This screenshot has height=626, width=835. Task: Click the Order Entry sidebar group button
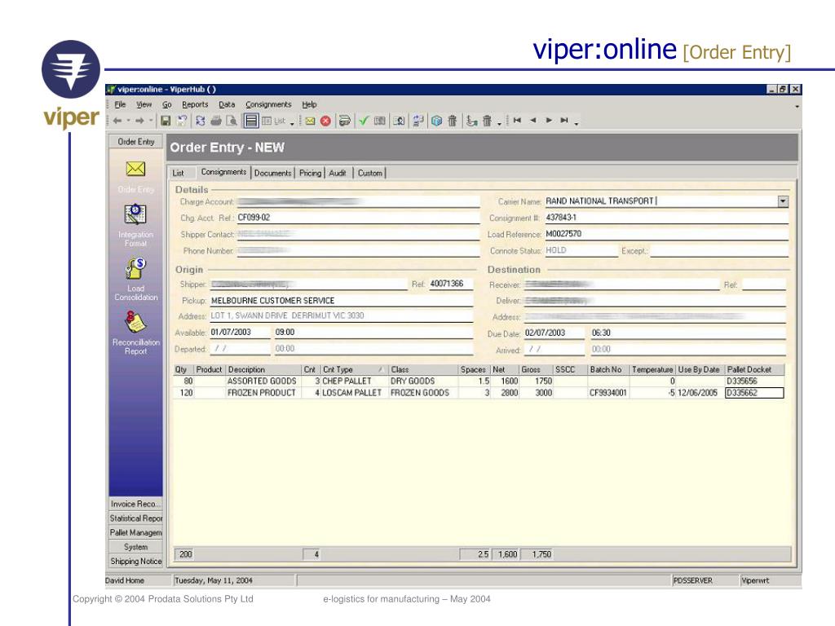(x=136, y=142)
